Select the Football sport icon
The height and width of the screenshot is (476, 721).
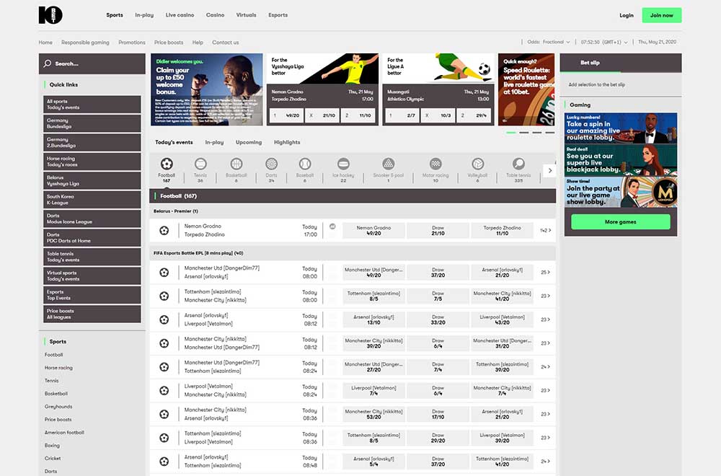pos(167,164)
